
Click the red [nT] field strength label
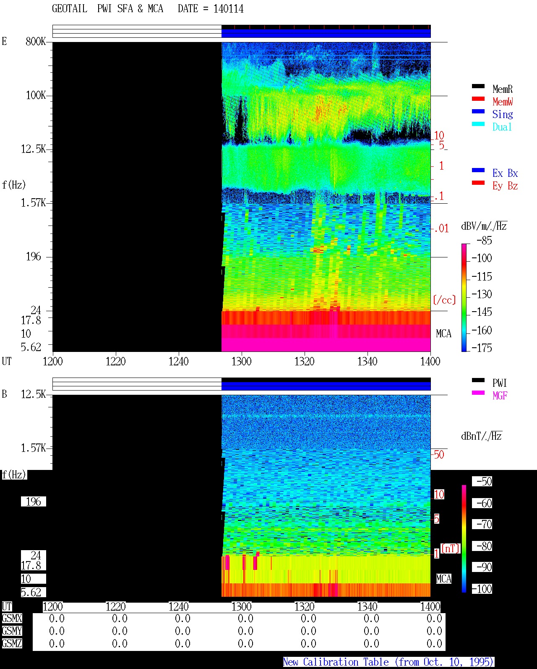click(451, 548)
